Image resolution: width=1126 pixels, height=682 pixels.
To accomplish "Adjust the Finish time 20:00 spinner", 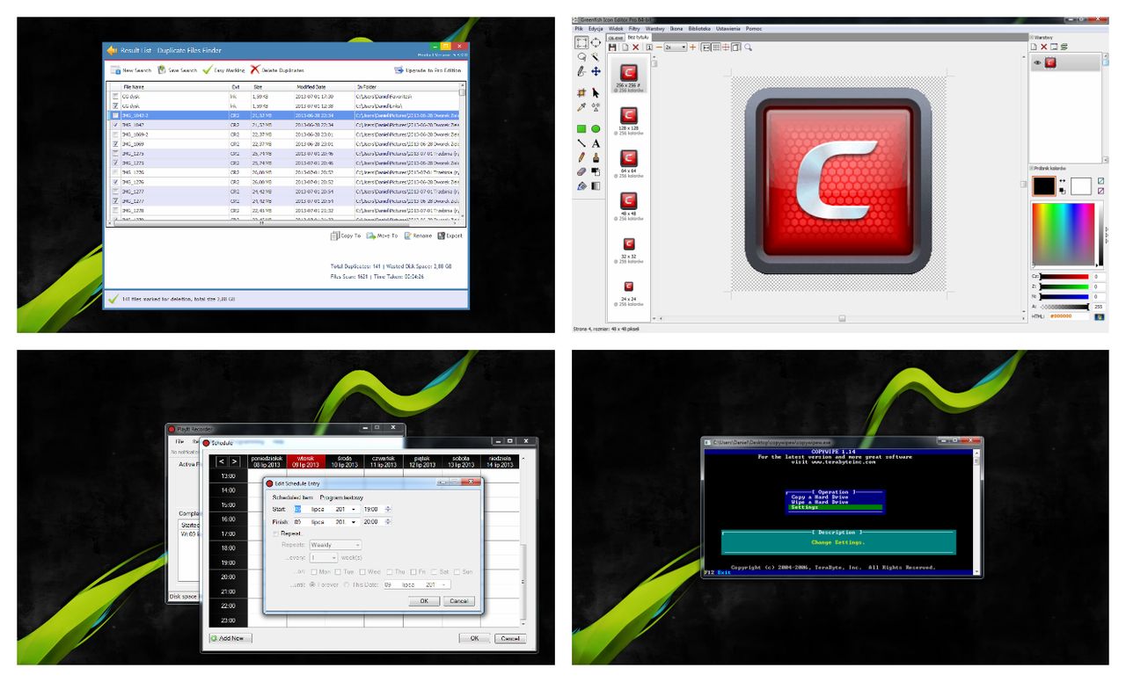I will point(388,522).
